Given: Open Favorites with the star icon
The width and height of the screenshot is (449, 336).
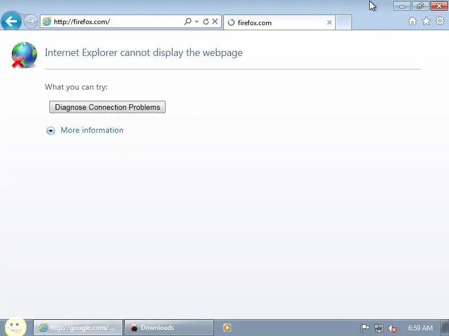Looking at the screenshot, I should [426, 21].
